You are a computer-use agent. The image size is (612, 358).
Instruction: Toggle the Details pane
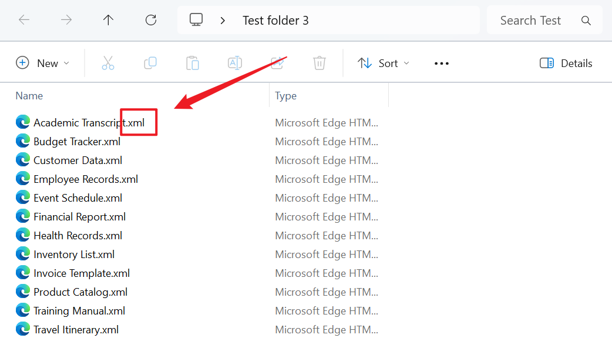566,63
